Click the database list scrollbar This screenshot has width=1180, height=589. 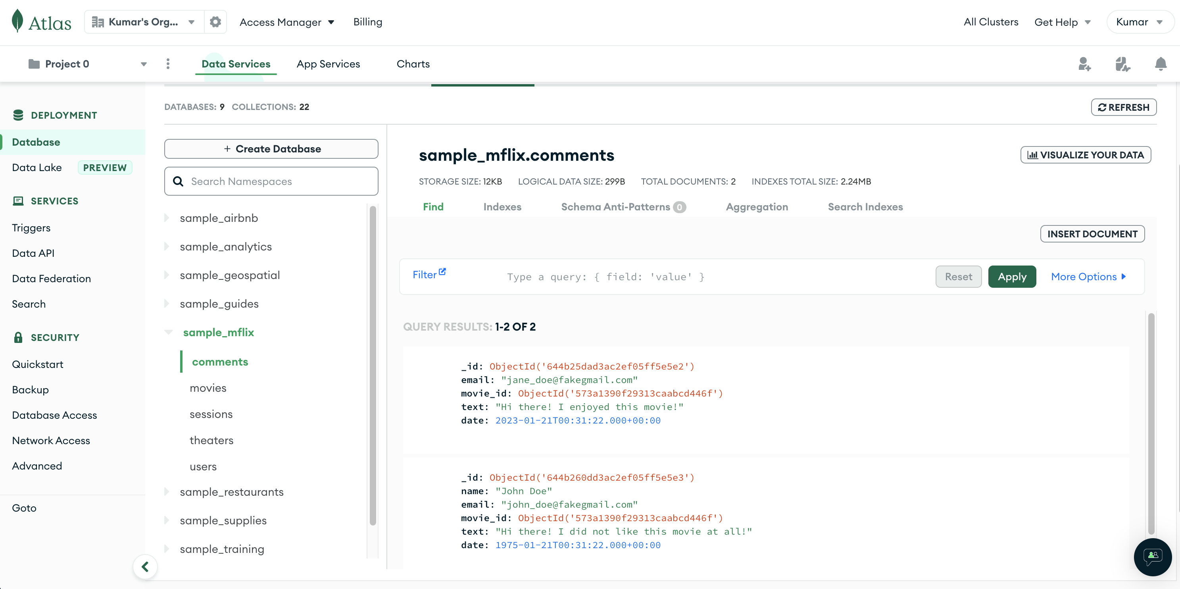pos(373,365)
